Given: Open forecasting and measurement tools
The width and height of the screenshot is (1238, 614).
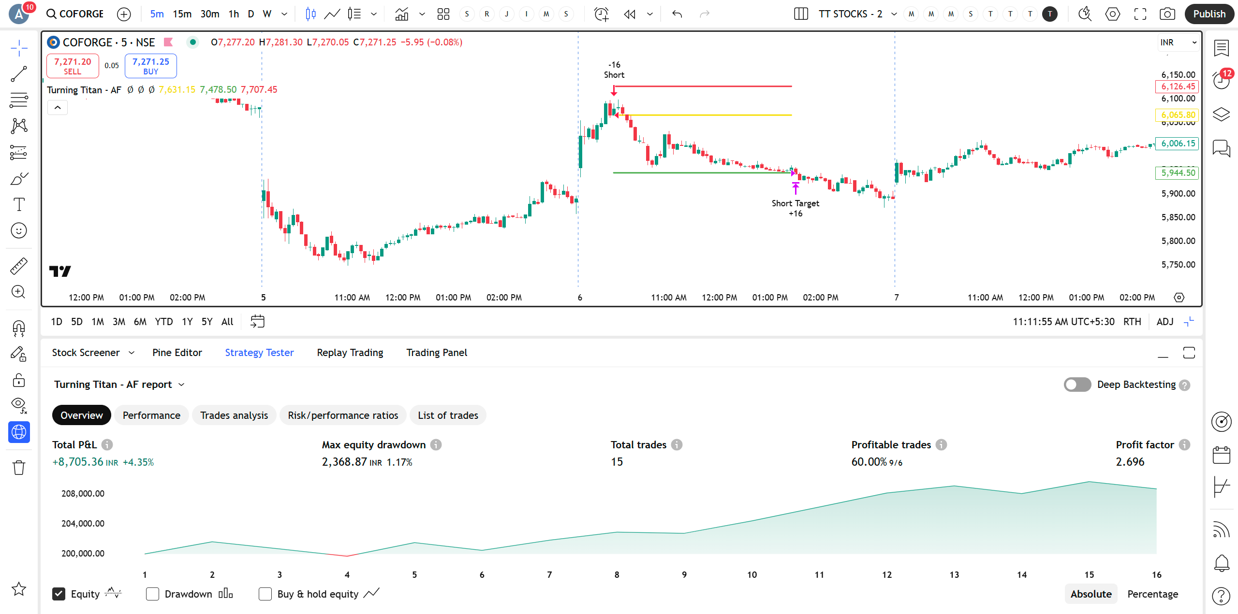Looking at the screenshot, I should (x=19, y=152).
